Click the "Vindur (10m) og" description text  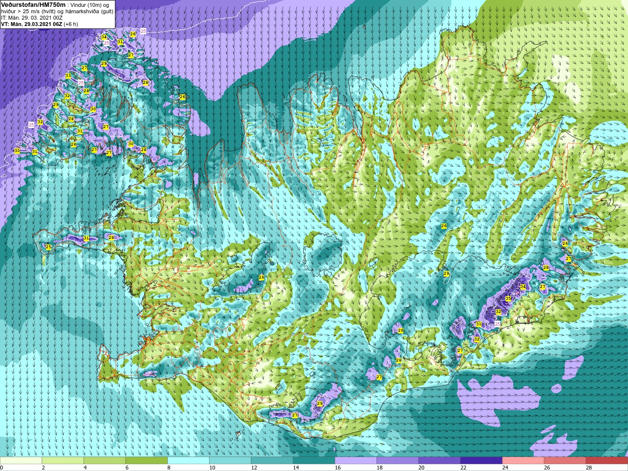coord(90,5)
